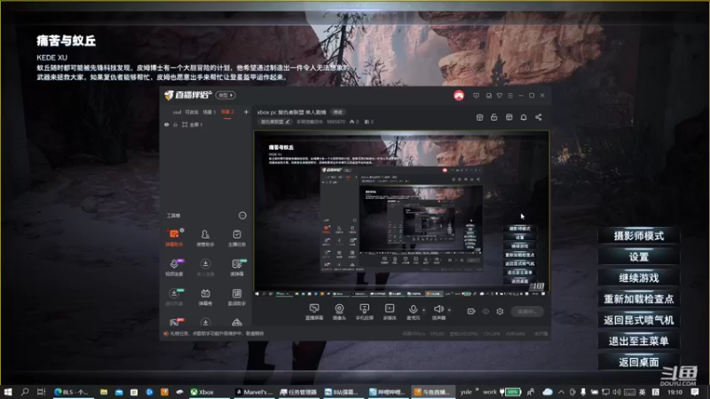The image size is (710, 399).
Task: Open taskbar search magnifier
Action: click(25, 392)
